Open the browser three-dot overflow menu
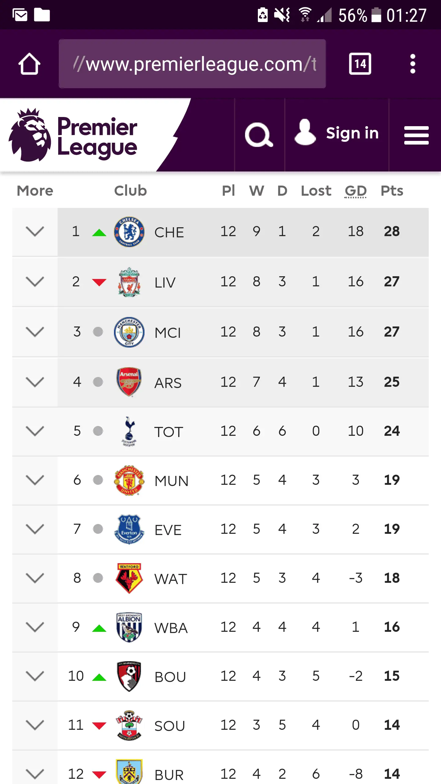 point(413,64)
